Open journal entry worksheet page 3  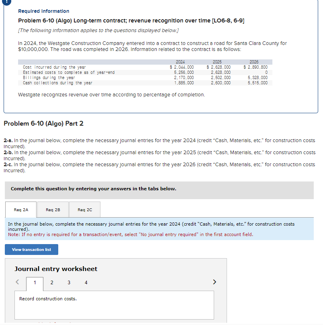point(69,283)
